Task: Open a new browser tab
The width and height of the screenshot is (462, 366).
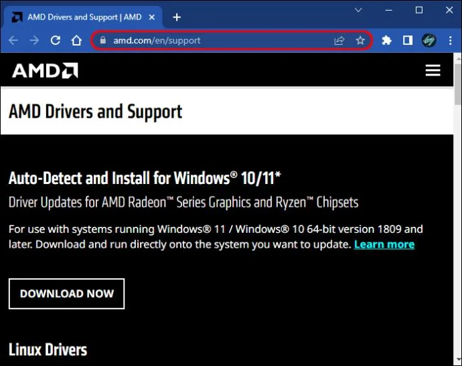Action: tap(177, 17)
